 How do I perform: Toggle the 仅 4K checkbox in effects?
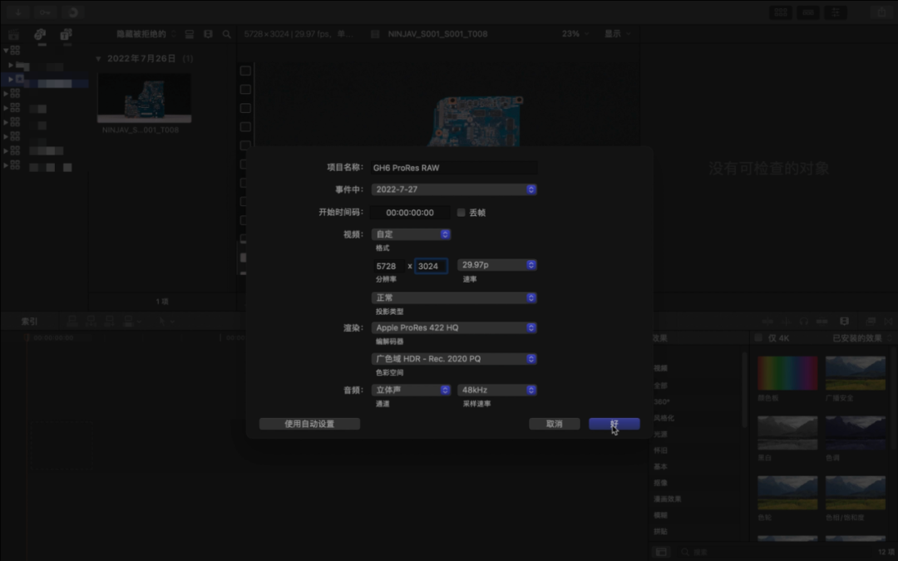(x=758, y=337)
